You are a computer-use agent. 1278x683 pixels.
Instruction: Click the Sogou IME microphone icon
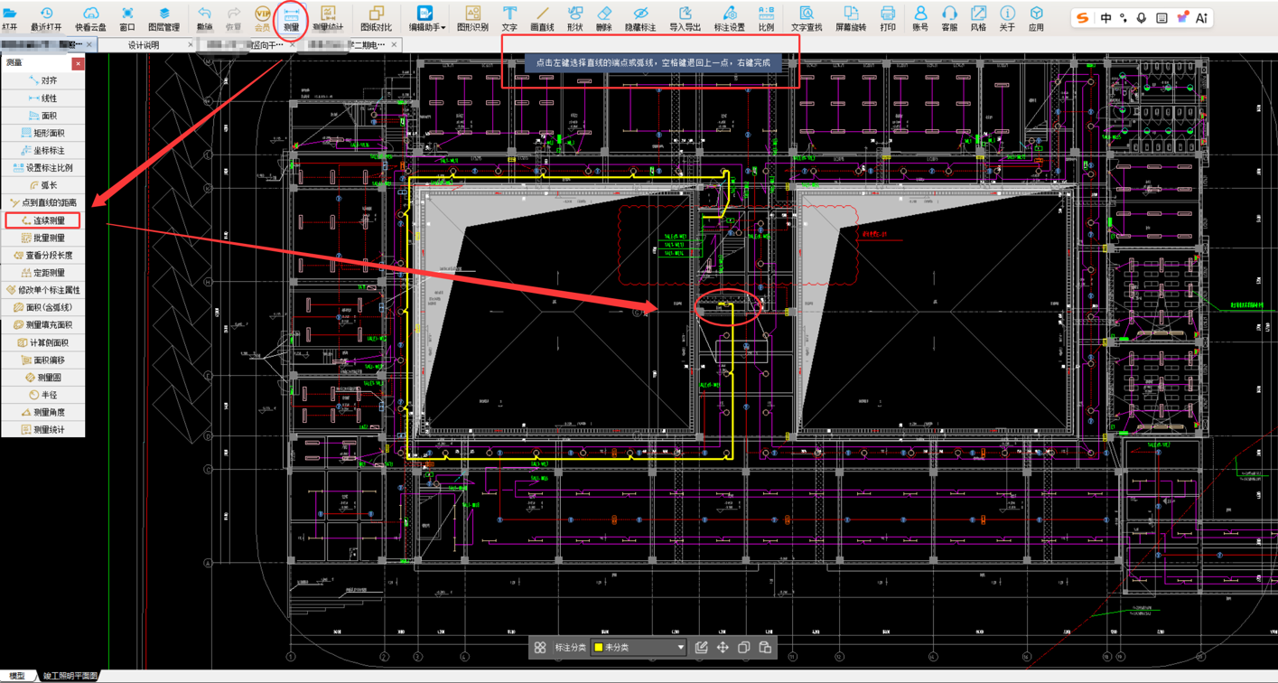point(1142,18)
